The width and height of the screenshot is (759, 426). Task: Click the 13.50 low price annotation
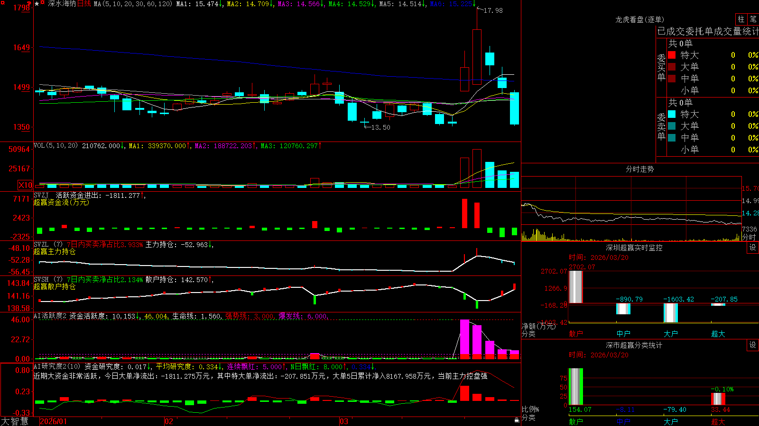pyautogui.click(x=380, y=127)
